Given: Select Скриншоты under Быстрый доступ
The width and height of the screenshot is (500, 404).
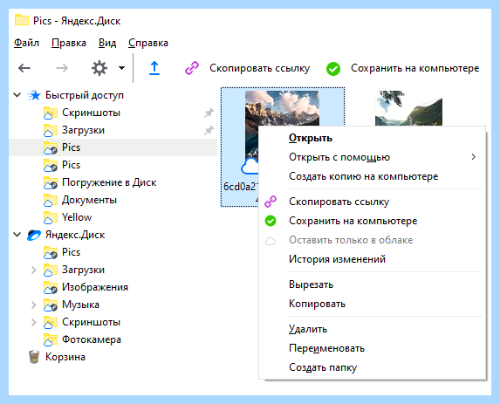Looking at the screenshot, I should [92, 113].
